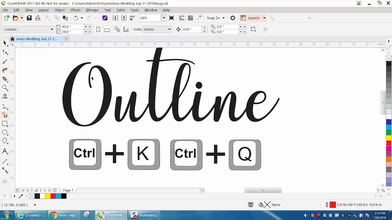Toggle Treat as filled button
The image size is (392, 220).
[x=253, y=29]
